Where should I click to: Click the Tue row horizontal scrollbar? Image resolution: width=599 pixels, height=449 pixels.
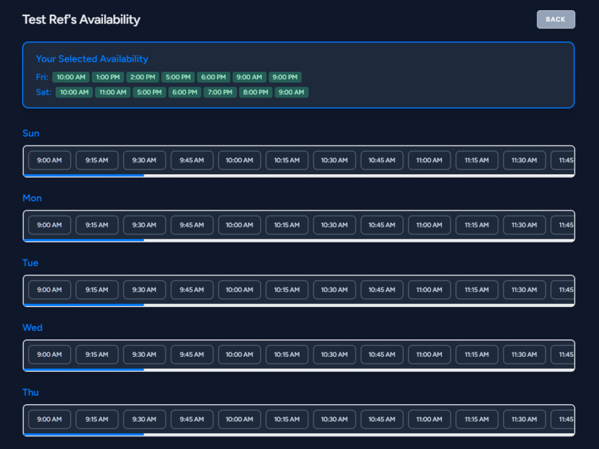299,305
